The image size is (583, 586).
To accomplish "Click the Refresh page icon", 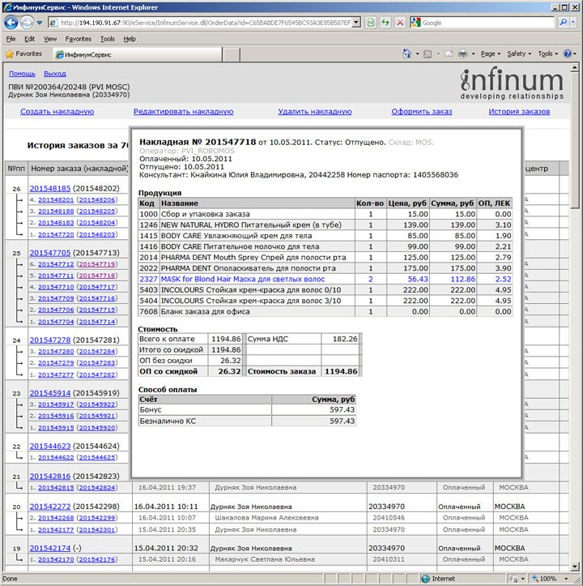I will click(385, 23).
